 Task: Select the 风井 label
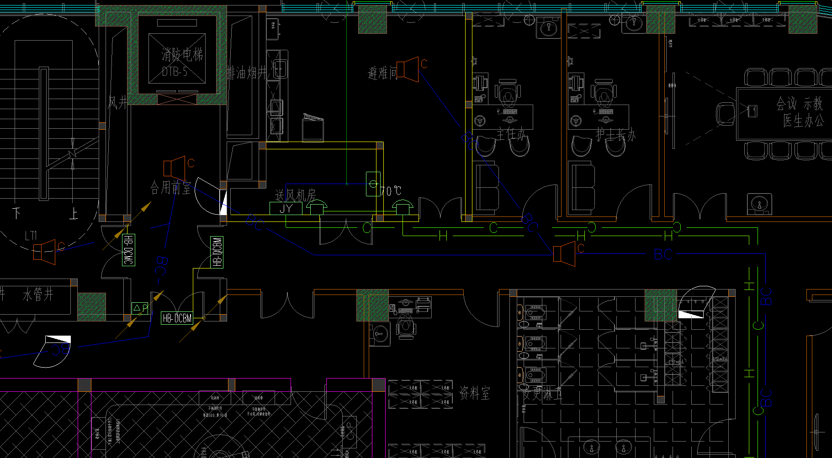click(117, 103)
